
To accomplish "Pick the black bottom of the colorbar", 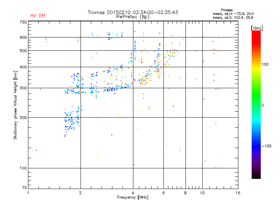I will point(256,177).
